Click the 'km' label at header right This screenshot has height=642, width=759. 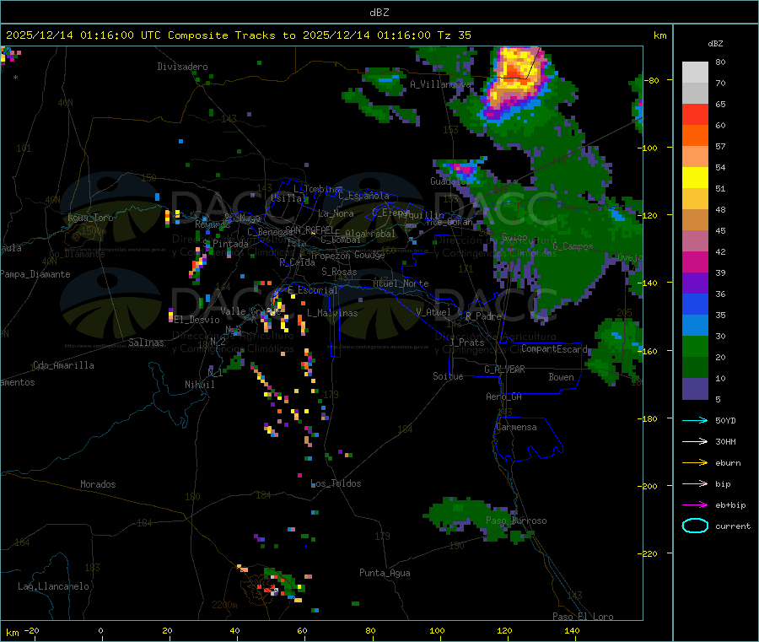[659, 35]
